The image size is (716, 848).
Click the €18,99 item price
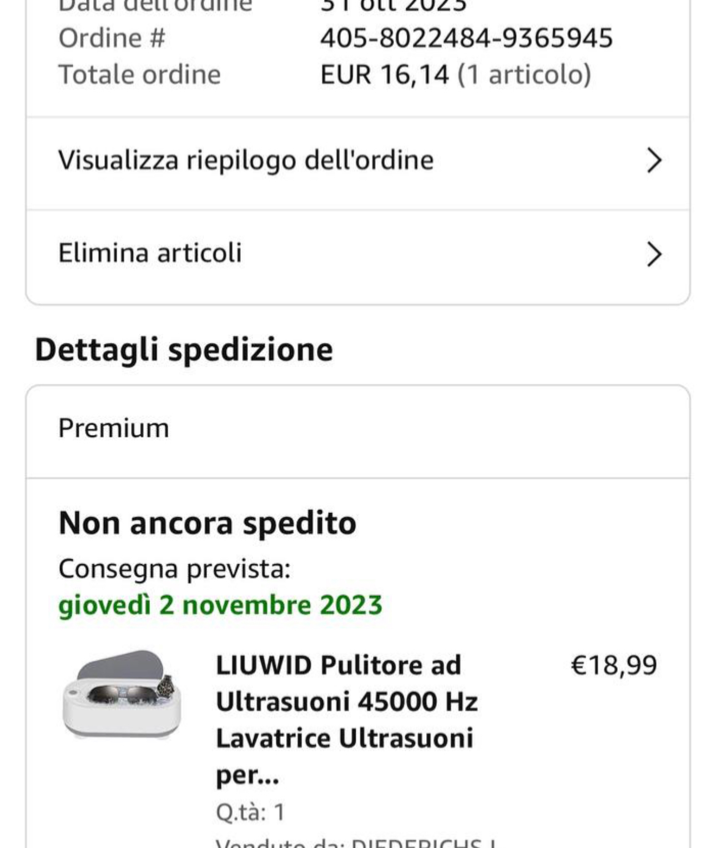pos(613,665)
